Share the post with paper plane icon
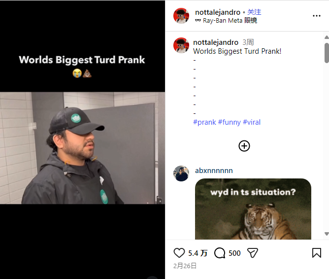Image resolution: width=329 pixels, height=279 pixels. (253, 253)
